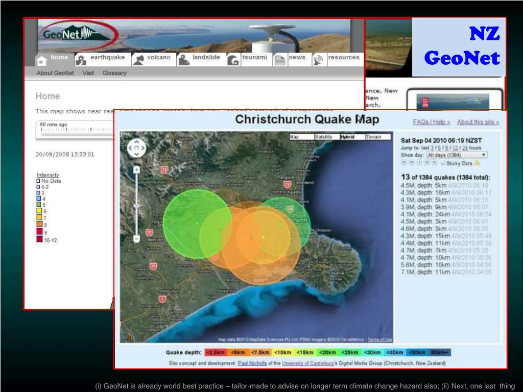This screenshot has height=392, width=523.
Task: Click the Intensity 7 legend swatch
Action: pos(39,217)
